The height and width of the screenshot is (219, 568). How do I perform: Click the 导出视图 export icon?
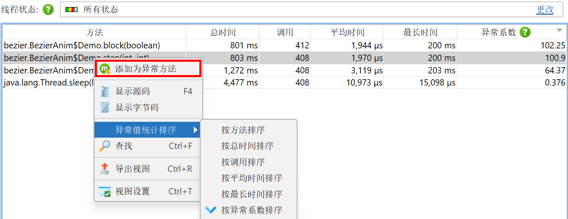click(x=105, y=169)
